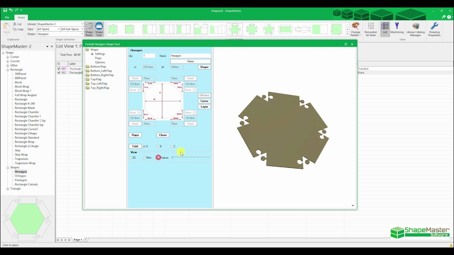Click the Redo arrow icon
This screenshot has width=454, height=255.
(x=17, y=10)
